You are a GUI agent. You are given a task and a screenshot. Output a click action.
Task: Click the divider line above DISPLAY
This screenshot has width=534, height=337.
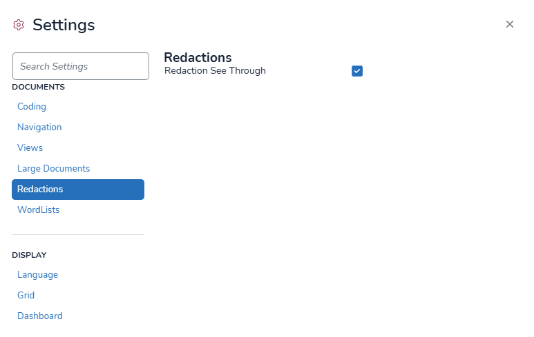78,234
